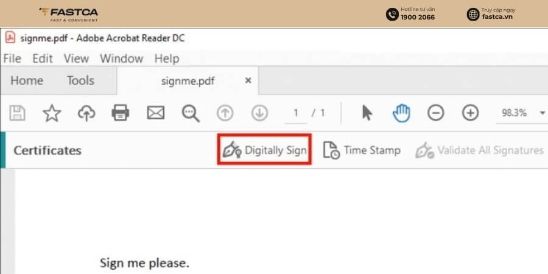
Task: Zoom out with the minus circle button
Action: [x=436, y=113]
